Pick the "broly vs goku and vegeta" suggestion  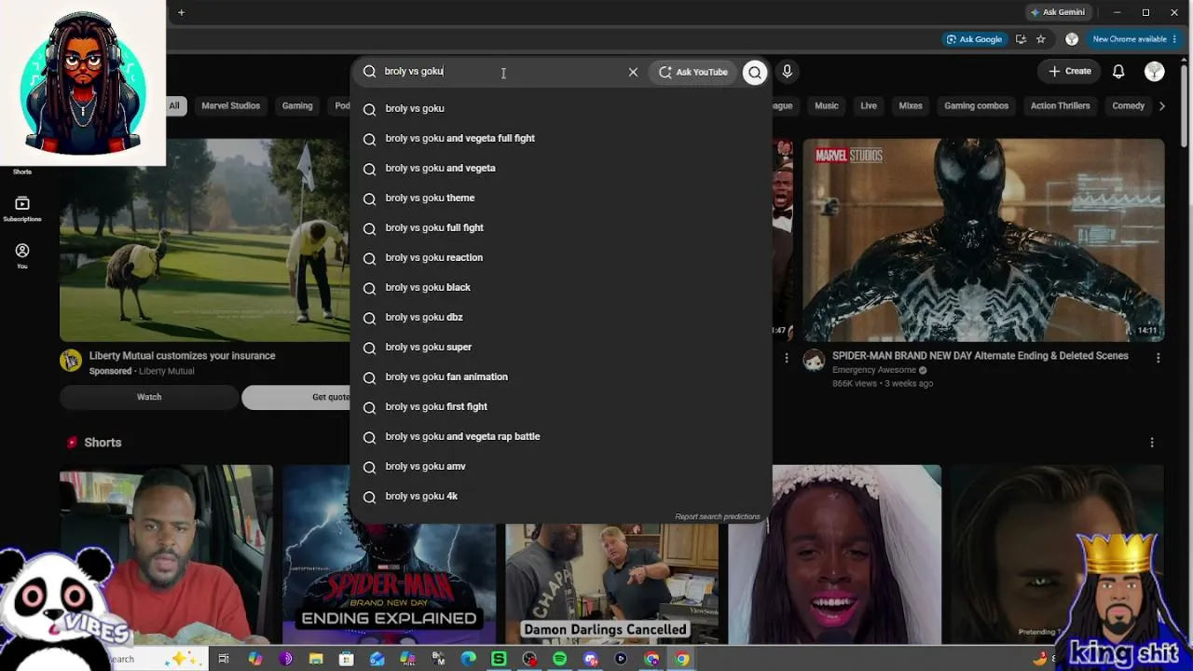click(x=560, y=169)
